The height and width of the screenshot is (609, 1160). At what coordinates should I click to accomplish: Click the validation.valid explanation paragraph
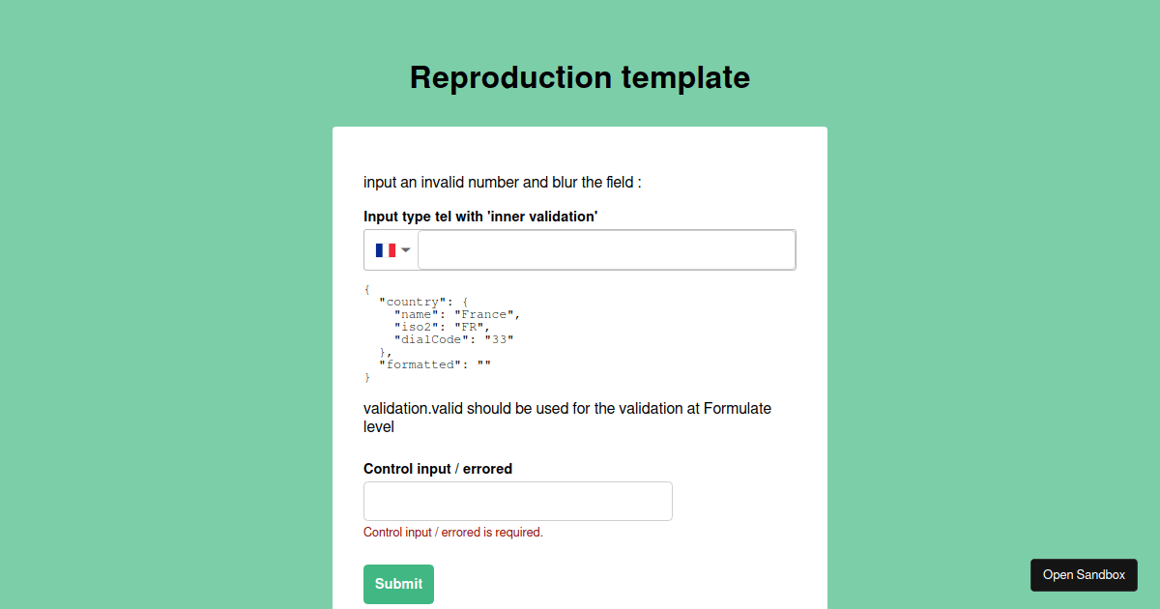coord(567,418)
